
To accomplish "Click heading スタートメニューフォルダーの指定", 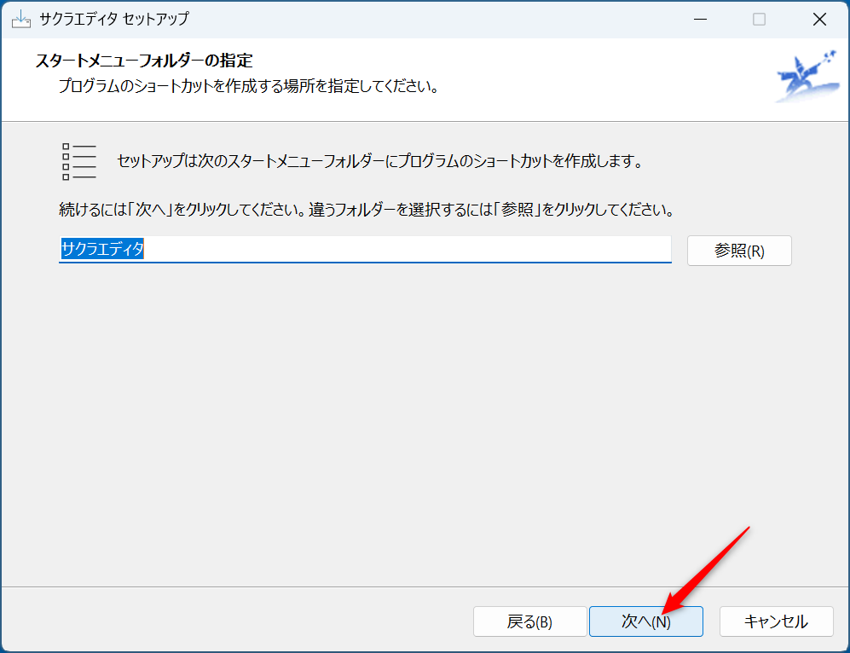I will [144, 61].
